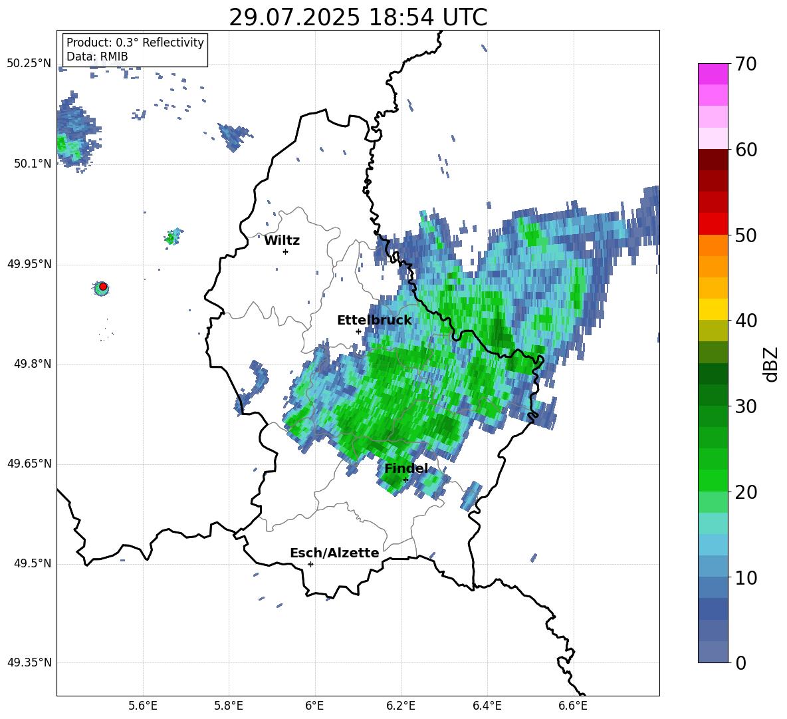787x719 pixels.
Task: Click the 60 tick on colorbar
Action: tap(746, 150)
